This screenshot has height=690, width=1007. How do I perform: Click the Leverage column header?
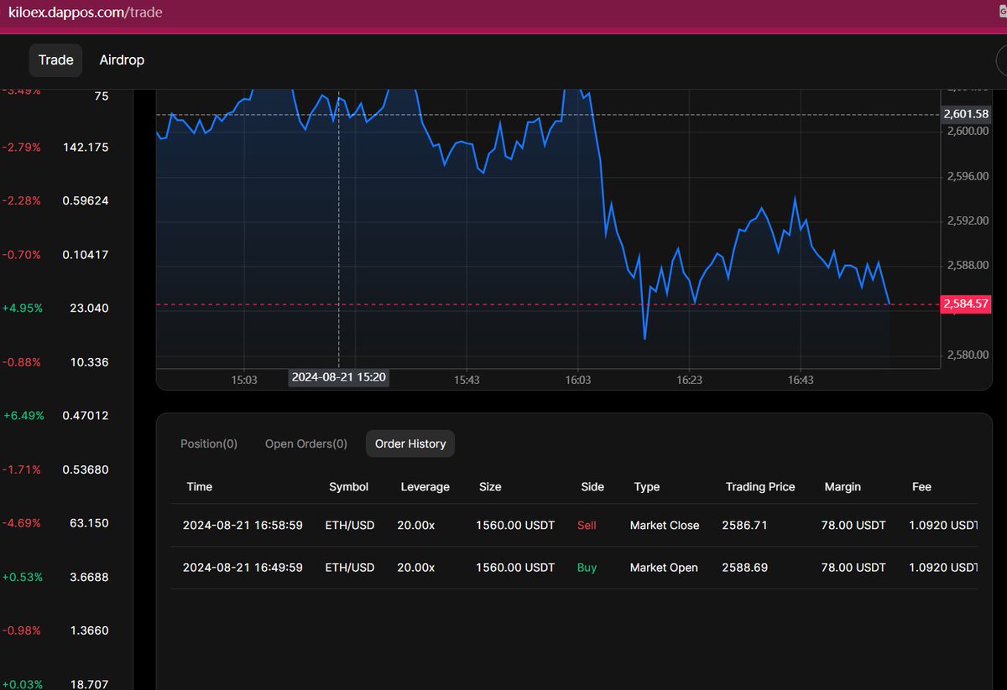click(425, 486)
